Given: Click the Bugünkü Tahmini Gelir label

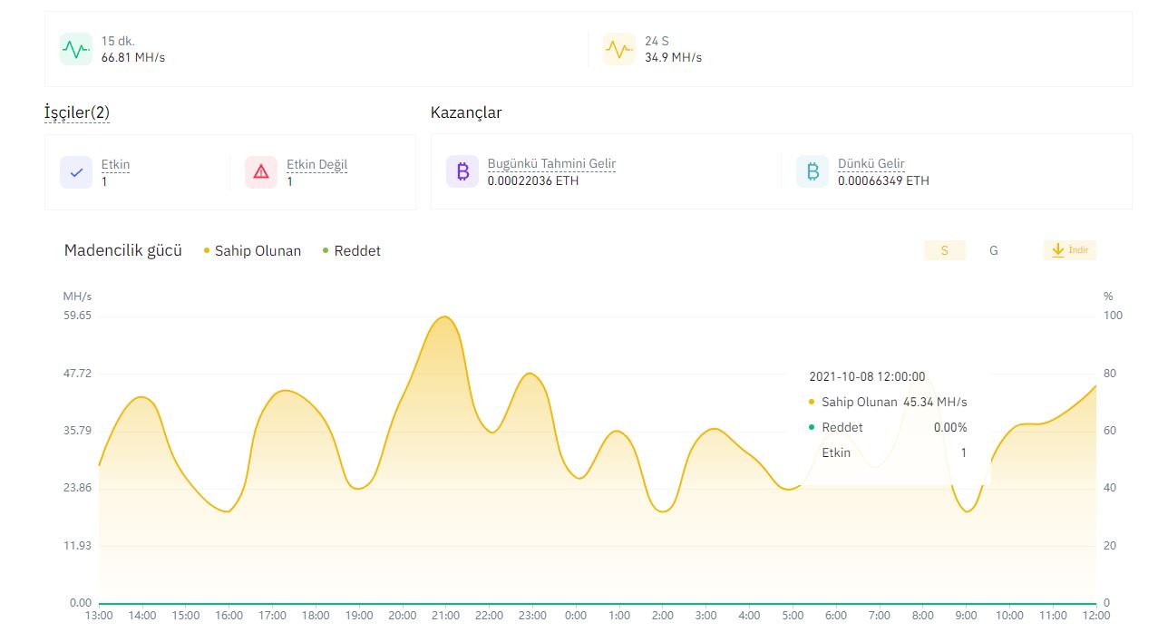Looking at the screenshot, I should (x=551, y=164).
